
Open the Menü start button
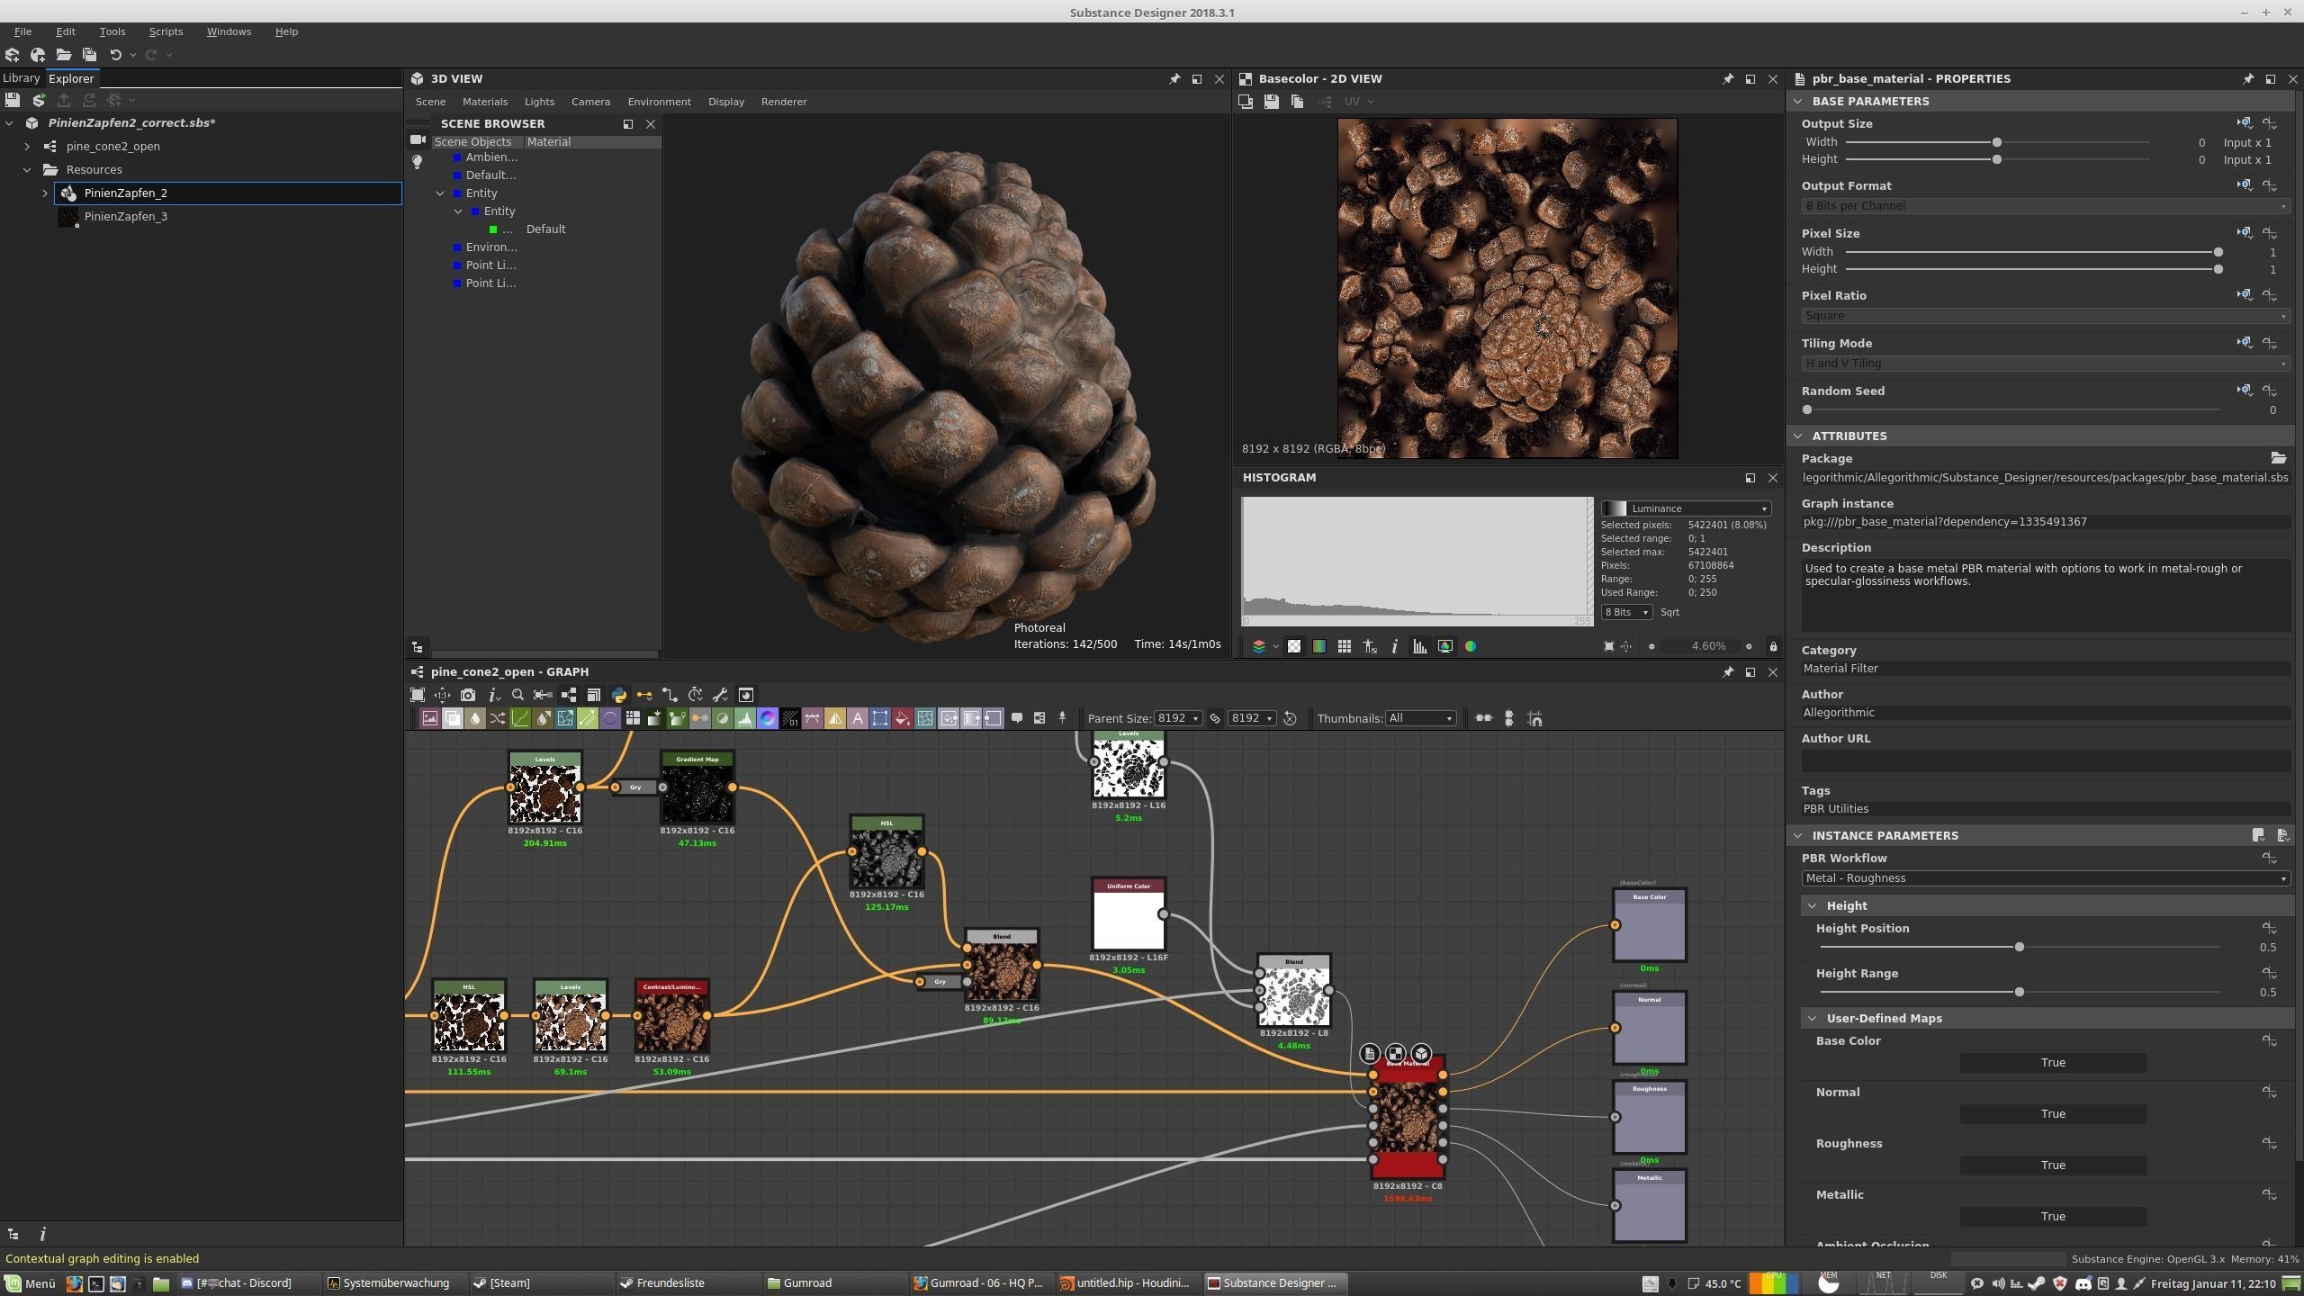tap(31, 1283)
